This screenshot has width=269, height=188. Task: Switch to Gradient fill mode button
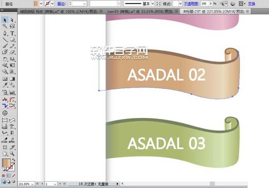click(x=9, y=176)
